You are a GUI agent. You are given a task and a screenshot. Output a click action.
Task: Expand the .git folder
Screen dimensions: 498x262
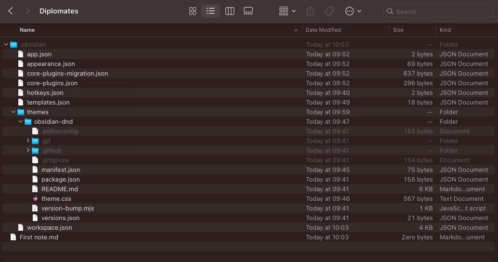[x=28, y=140]
